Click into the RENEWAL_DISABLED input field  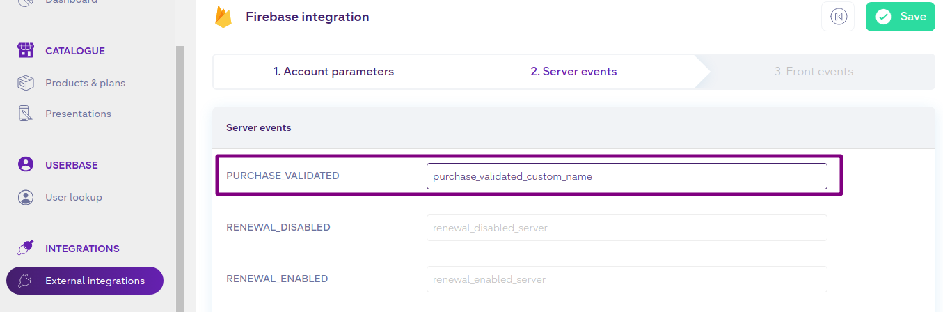[x=626, y=228]
